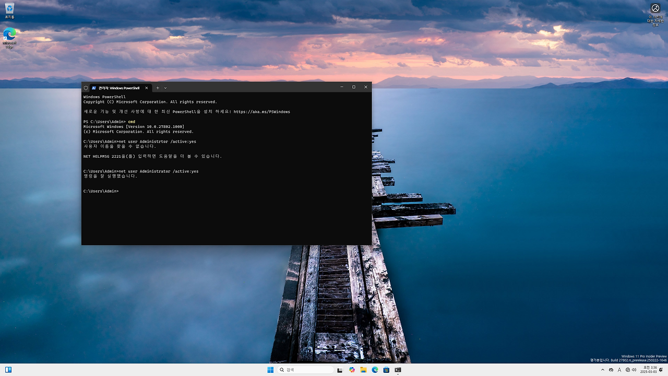The width and height of the screenshot is (668, 376).
Task: Open the clock and date in the taskbar
Action: tap(648, 370)
